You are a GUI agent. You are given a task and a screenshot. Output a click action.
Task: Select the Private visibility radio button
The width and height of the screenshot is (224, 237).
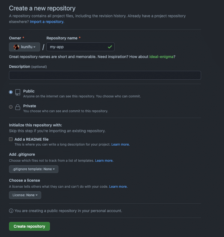(x=11, y=107)
